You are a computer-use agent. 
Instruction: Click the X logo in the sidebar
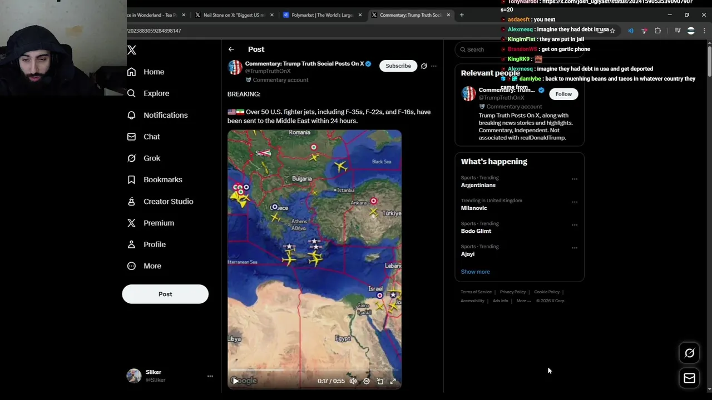[x=132, y=50]
